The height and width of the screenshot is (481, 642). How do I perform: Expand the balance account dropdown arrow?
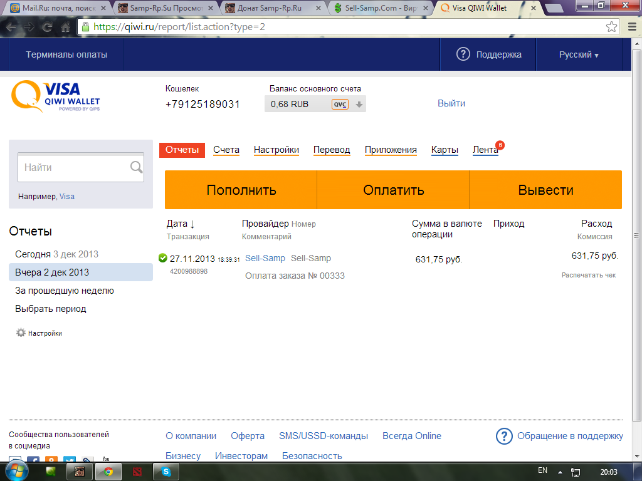click(x=359, y=105)
